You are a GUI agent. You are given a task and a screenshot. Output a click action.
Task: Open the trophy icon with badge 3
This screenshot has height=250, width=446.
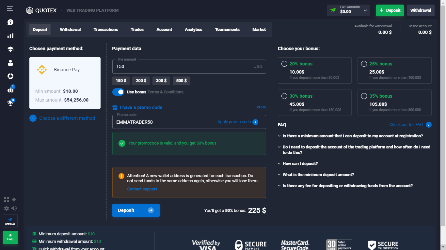click(x=10, y=103)
